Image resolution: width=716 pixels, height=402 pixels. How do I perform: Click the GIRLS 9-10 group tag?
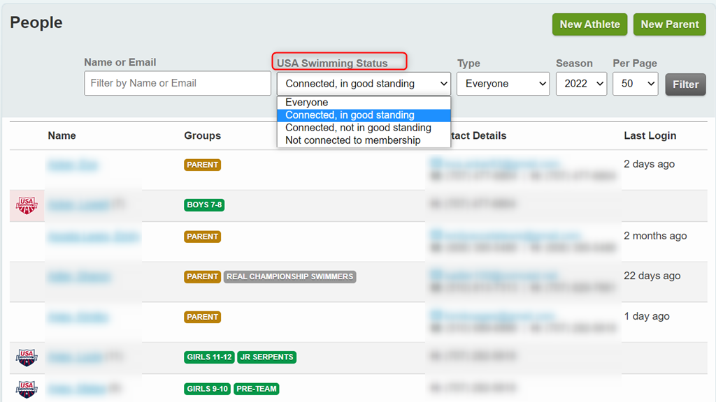coord(207,389)
